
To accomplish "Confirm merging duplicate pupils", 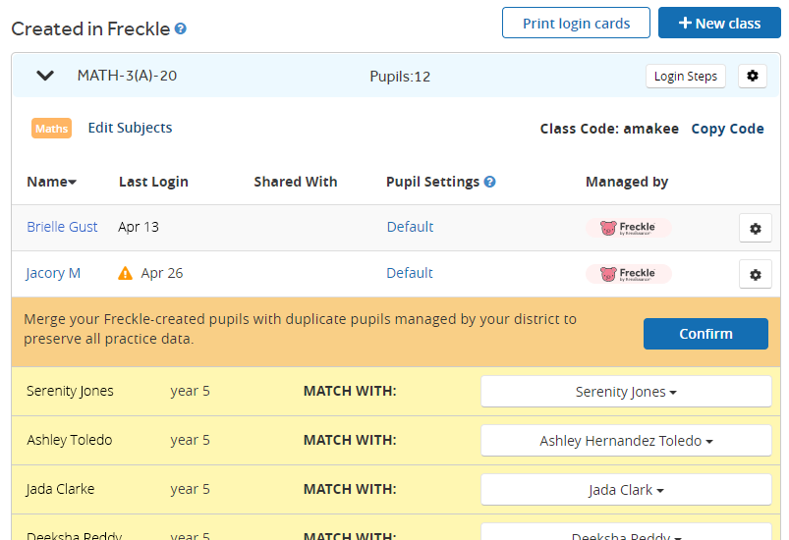I will point(705,334).
